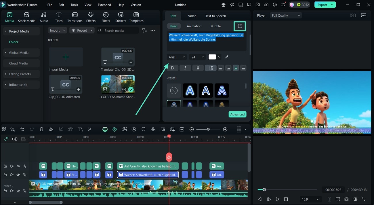
Task: Take a snapshot with the camera icon
Action: coord(346,199)
